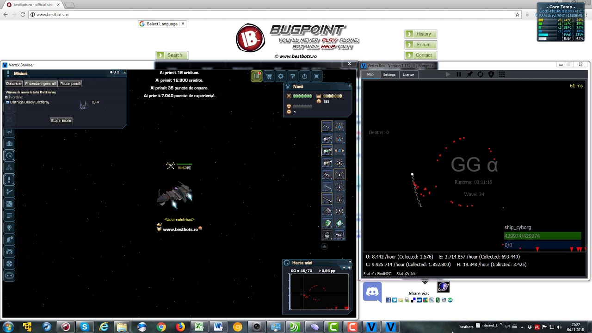The image size is (592, 333).
Task: Select the Recompensă mission tab
Action: click(70, 84)
